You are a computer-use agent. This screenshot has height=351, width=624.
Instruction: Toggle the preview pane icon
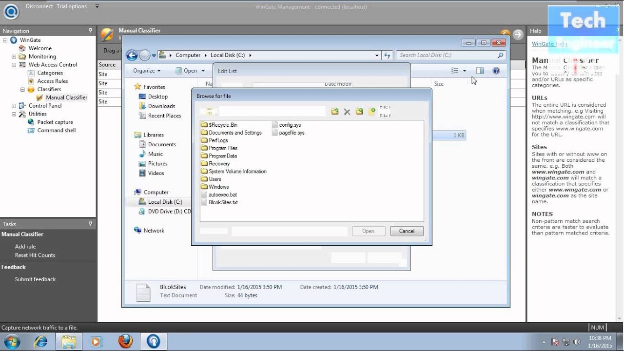tap(480, 71)
